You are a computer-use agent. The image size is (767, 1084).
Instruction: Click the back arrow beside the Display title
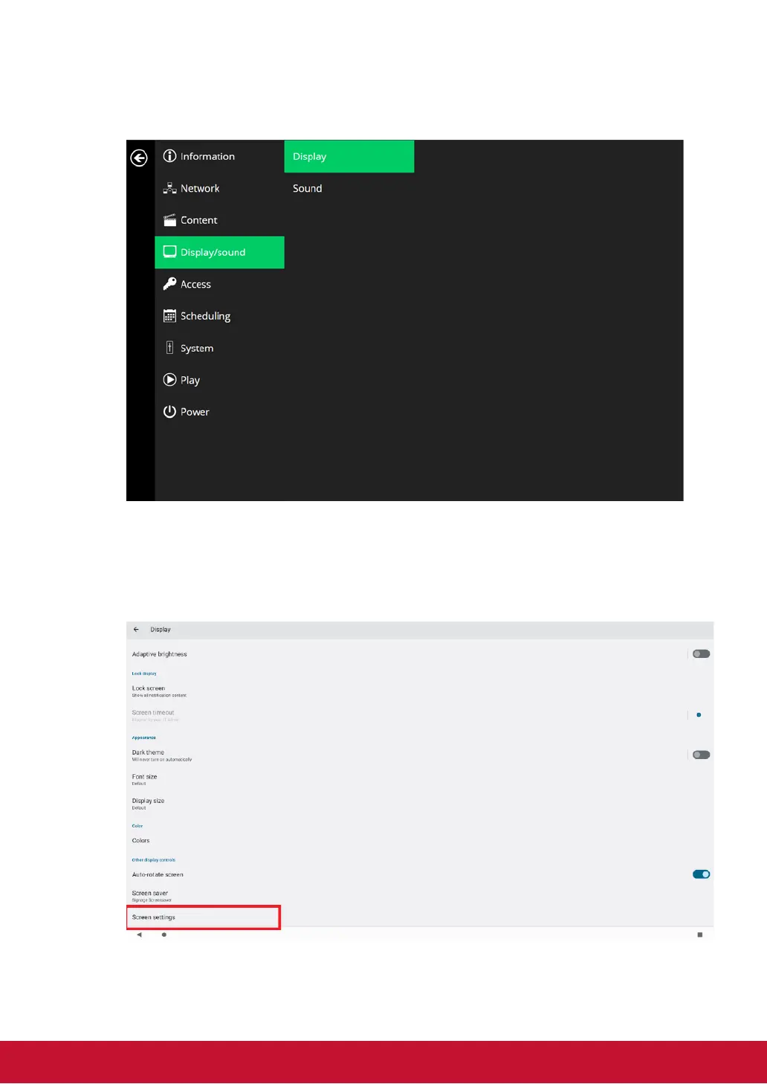tap(136, 630)
